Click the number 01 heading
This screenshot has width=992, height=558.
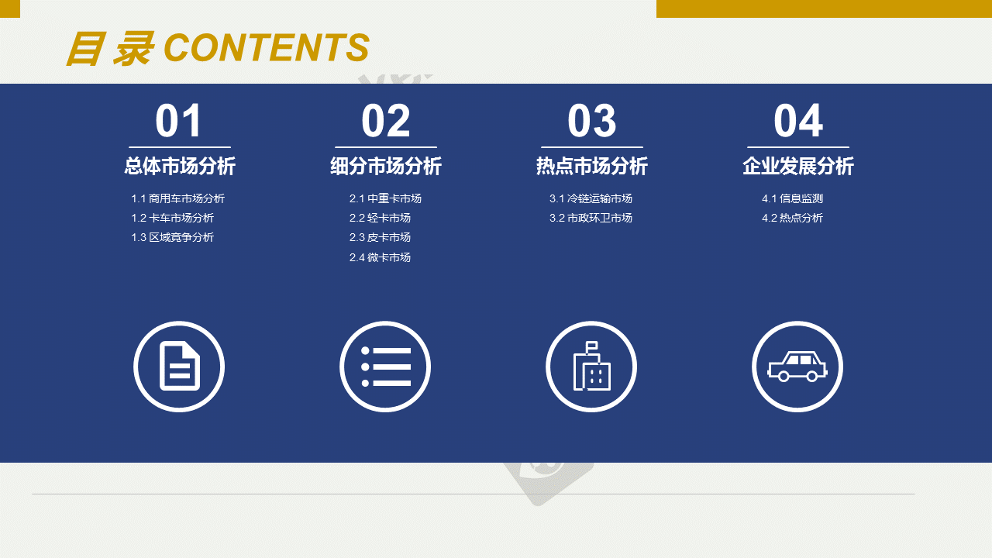point(179,121)
